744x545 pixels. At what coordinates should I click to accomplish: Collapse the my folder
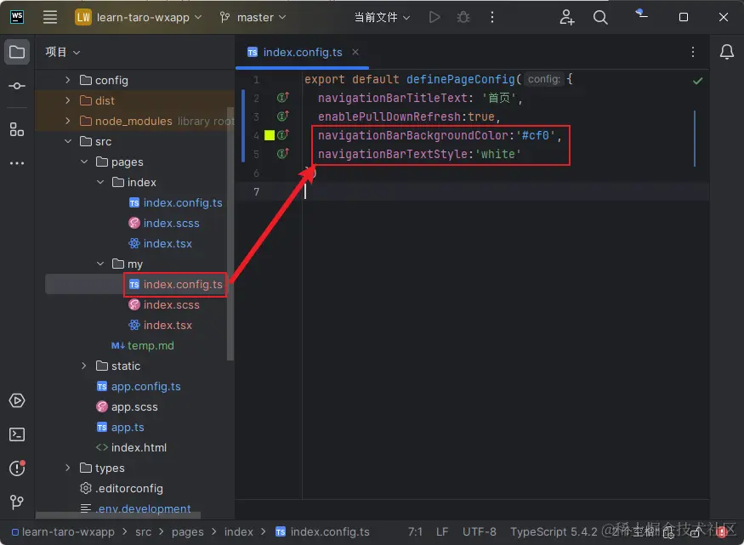click(x=100, y=264)
